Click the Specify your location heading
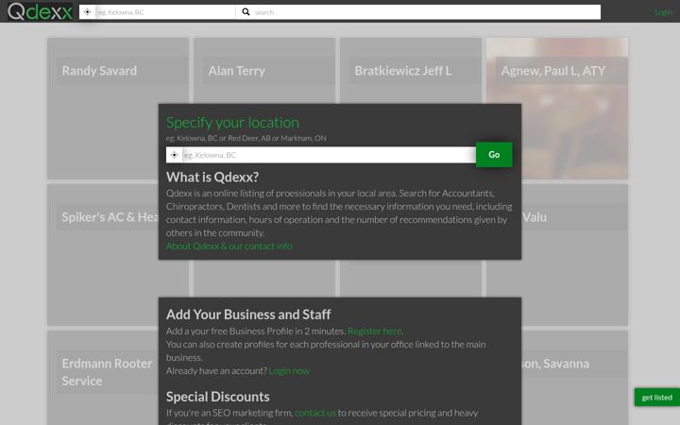The width and height of the screenshot is (680, 425). click(232, 122)
